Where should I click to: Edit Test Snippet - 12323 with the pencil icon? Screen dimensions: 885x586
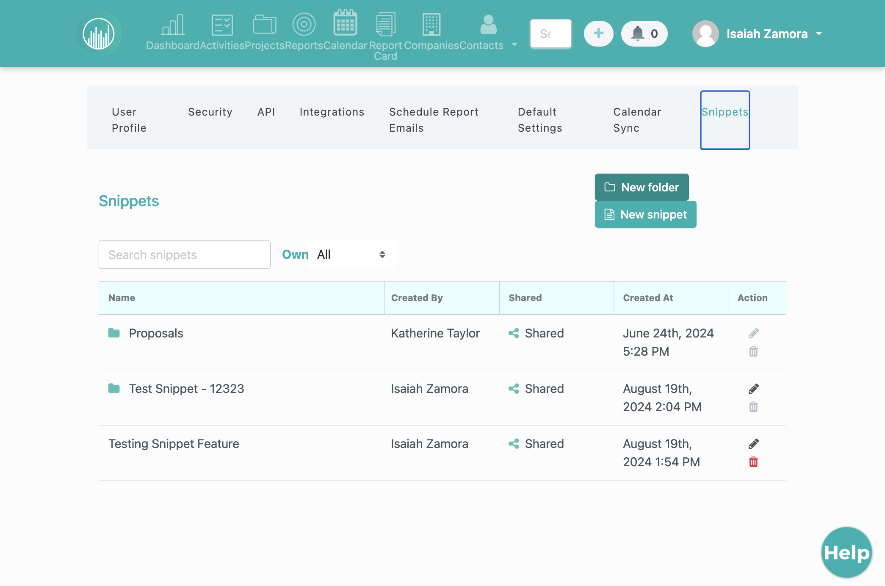[x=753, y=389]
